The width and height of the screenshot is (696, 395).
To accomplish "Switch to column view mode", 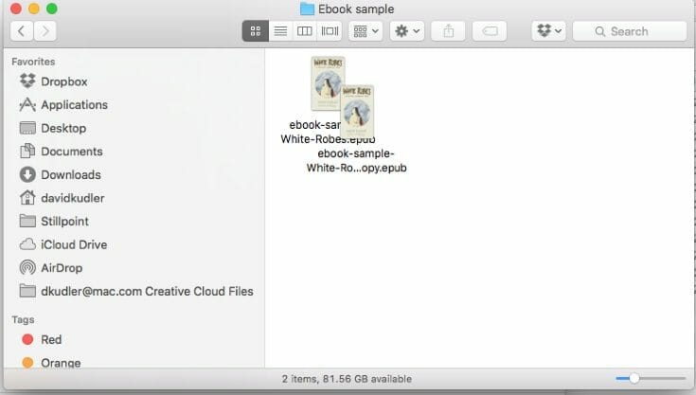I will click(x=305, y=31).
